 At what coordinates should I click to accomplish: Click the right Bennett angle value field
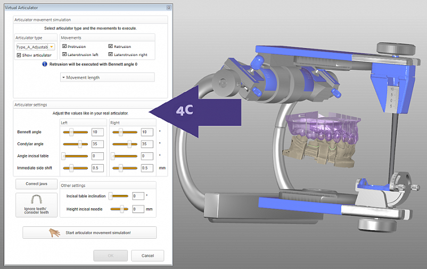coord(147,132)
